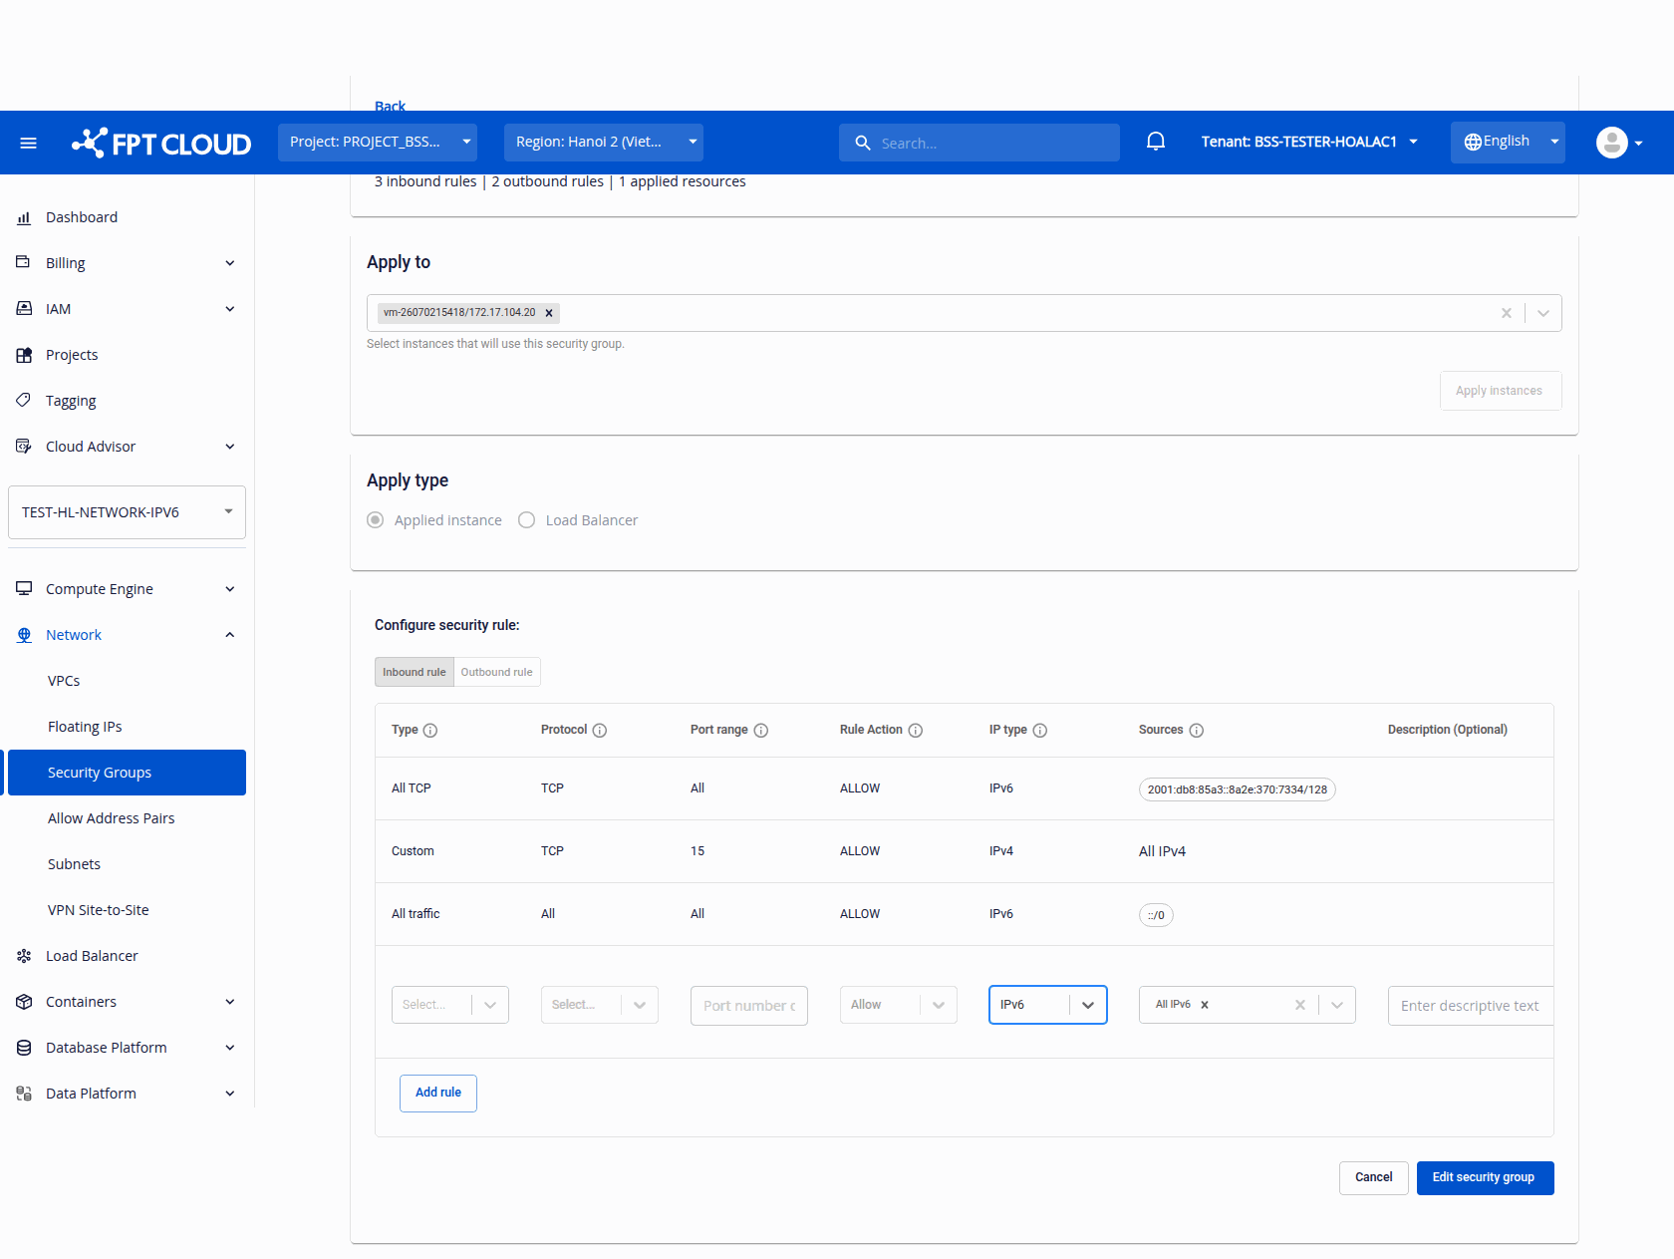The image size is (1674, 1259).
Task: Switch to the Outbound rule tab
Action: coord(496,672)
